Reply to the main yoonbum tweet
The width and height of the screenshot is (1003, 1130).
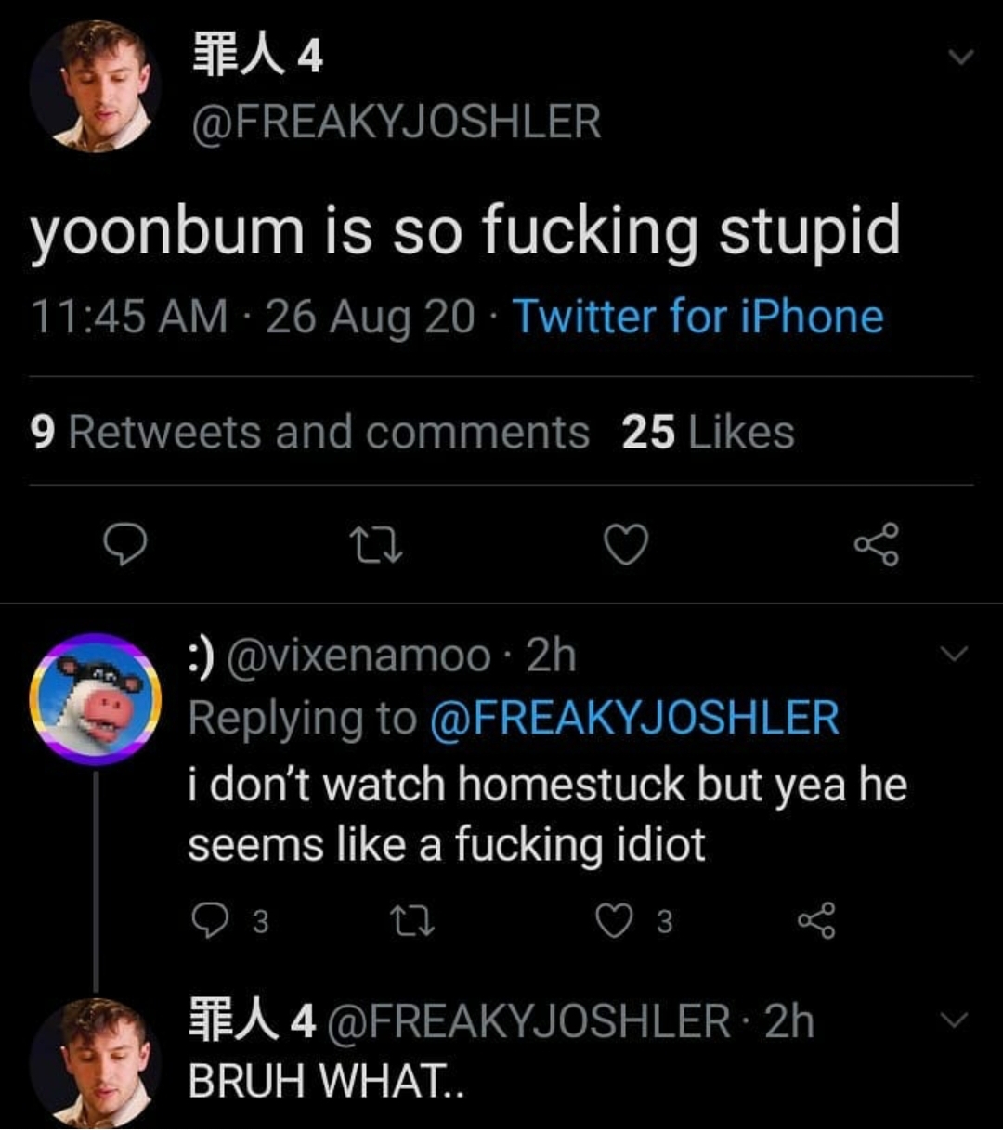click(124, 544)
